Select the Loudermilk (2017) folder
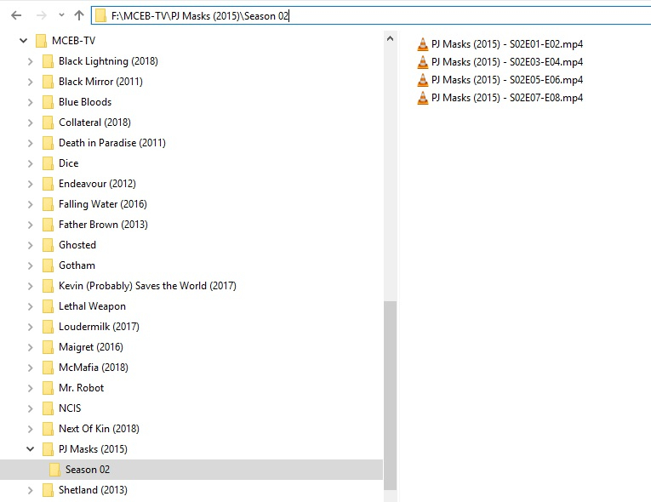 click(x=99, y=327)
